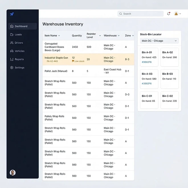Select Industrial Staple Gun item name

tap(56, 58)
